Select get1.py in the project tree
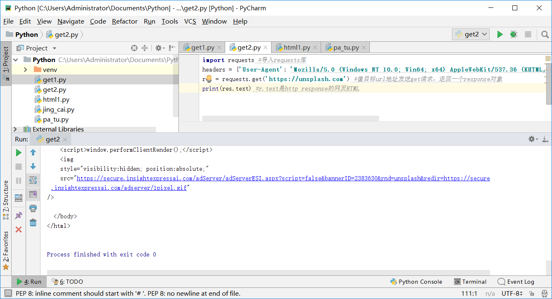The width and height of the screenshot is (552, 299). point(54,80)
